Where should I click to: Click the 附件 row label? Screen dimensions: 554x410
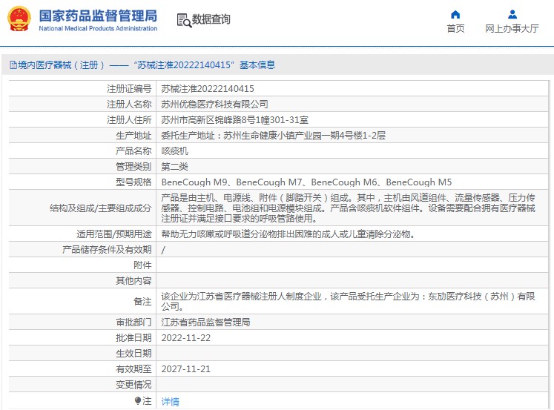[x=142, y=265]
